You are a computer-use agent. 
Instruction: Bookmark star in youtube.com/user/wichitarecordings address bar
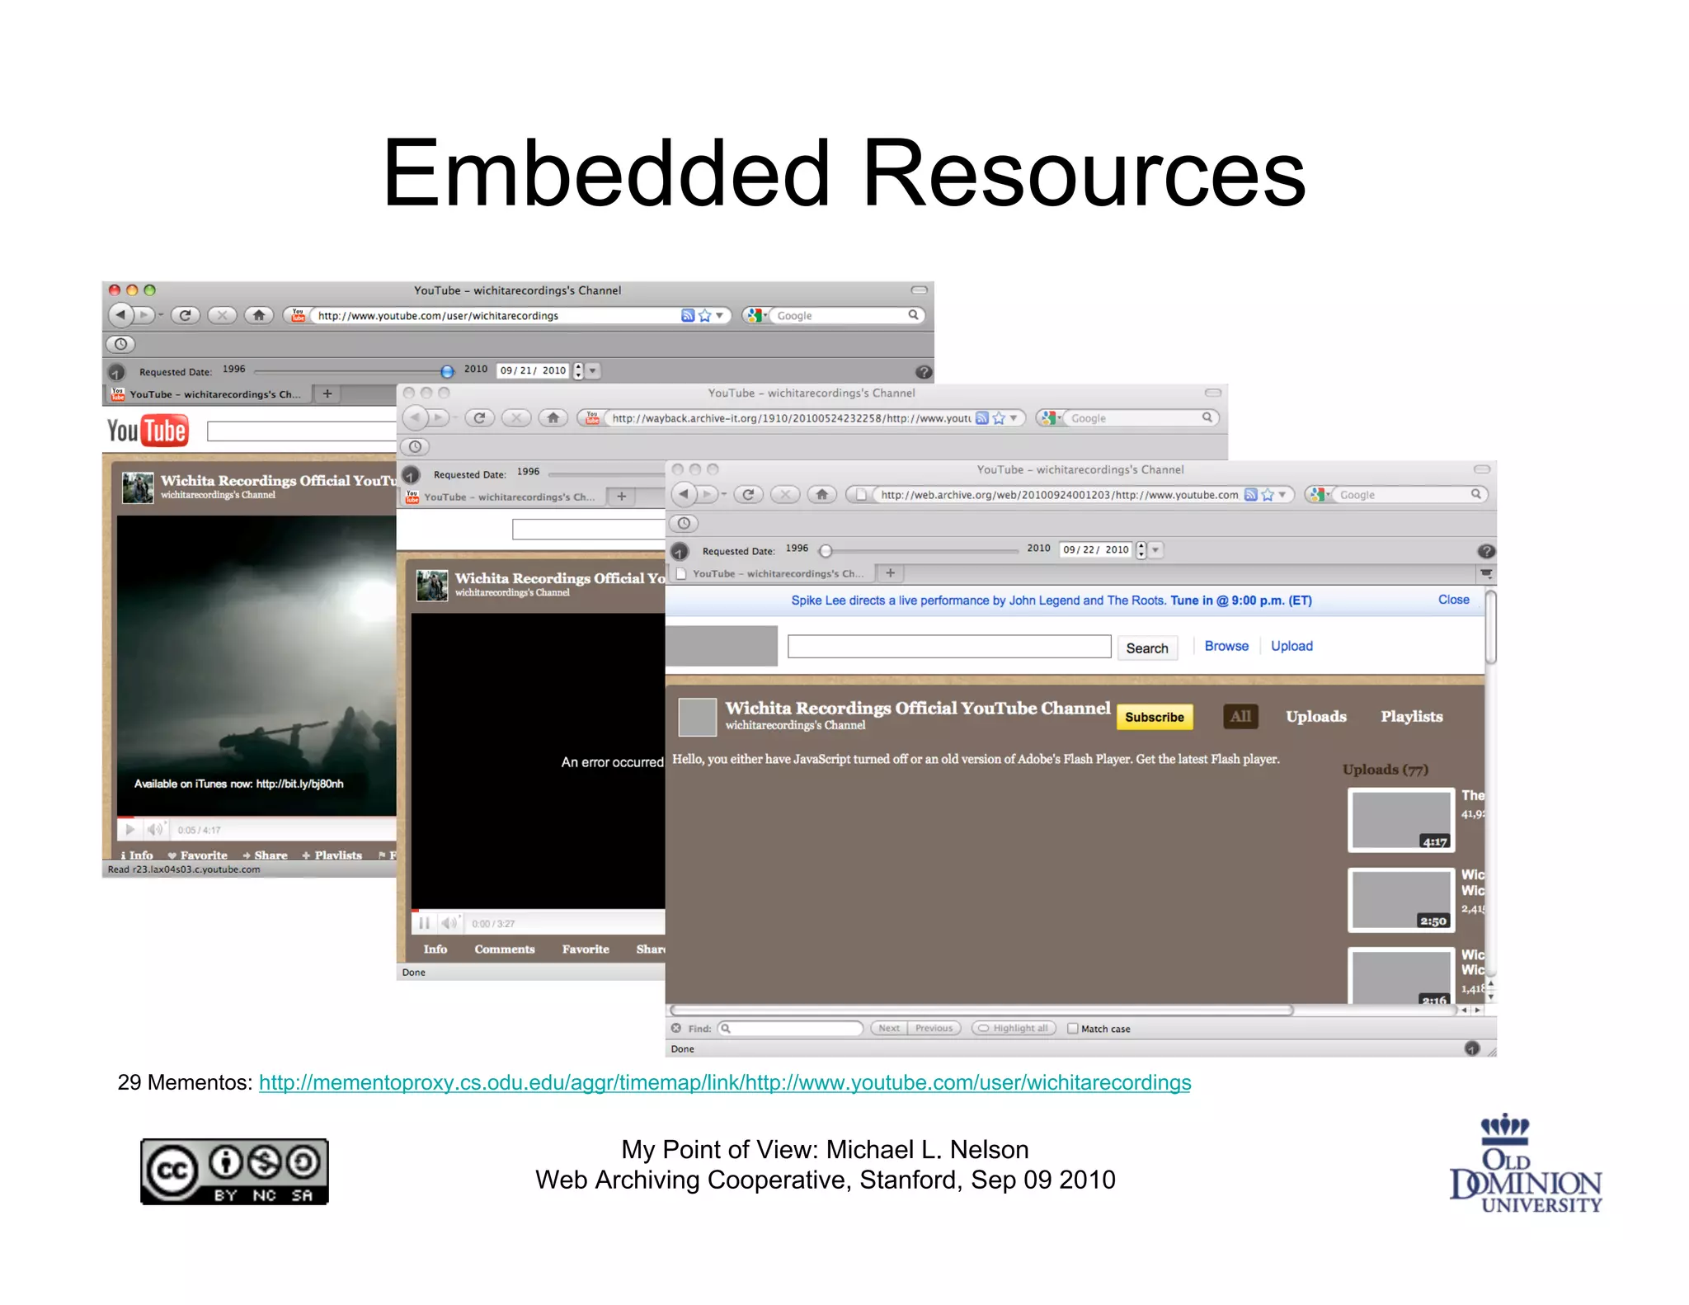click(x=704, y=315)
